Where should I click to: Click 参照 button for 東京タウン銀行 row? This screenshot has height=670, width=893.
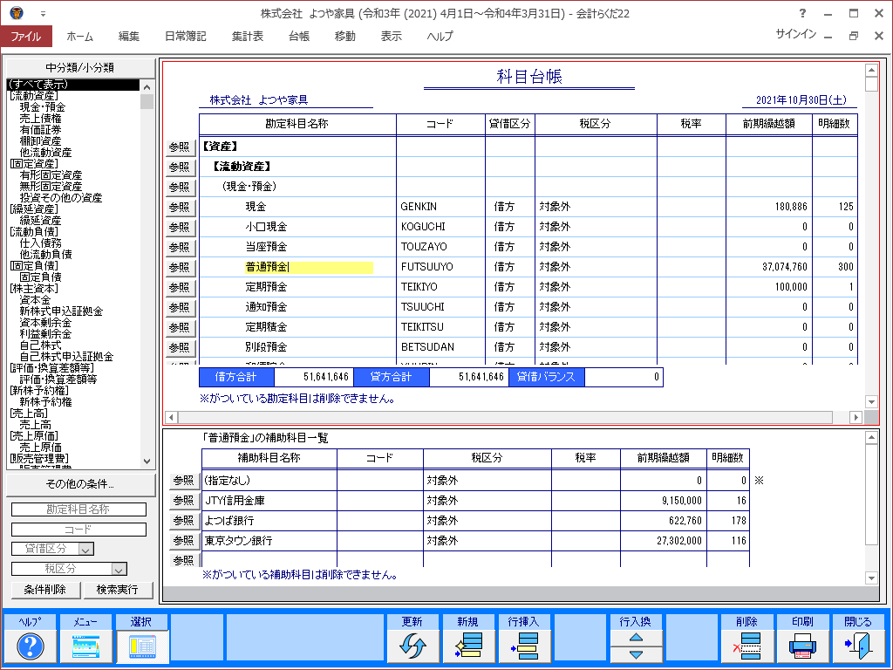click(x=184, y=540)
